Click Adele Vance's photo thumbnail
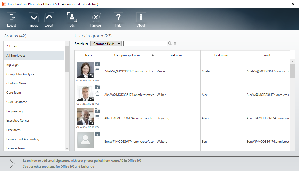The width and height of the screenshot is (299, 171). [x=85, y=70]
